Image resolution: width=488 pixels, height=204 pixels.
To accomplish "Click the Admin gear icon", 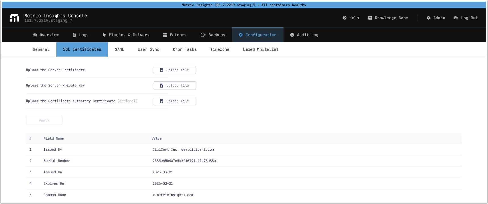I will coord(428,18).
